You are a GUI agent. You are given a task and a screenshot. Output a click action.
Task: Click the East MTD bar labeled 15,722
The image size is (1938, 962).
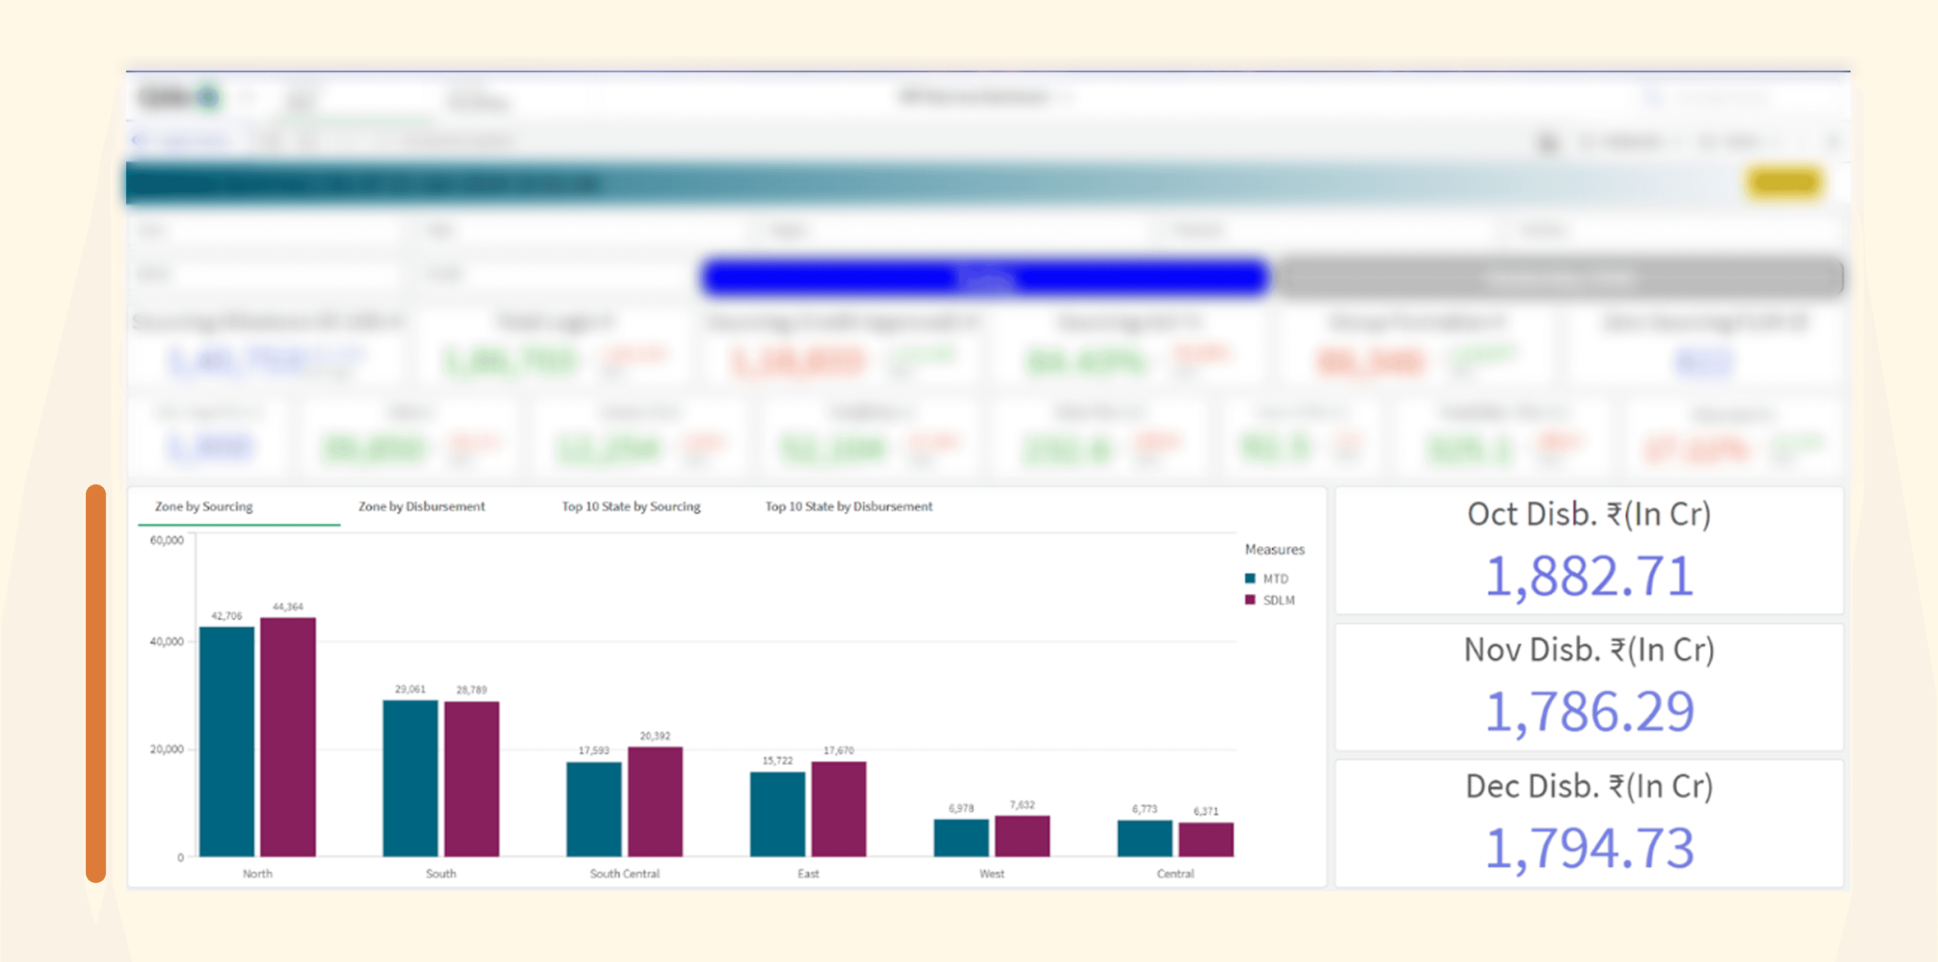pyautogui.click(x=777, y=814)
